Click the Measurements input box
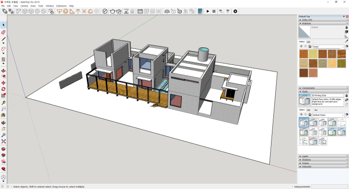Viewport: 349px width, 189px height. [x=329, y=187]
